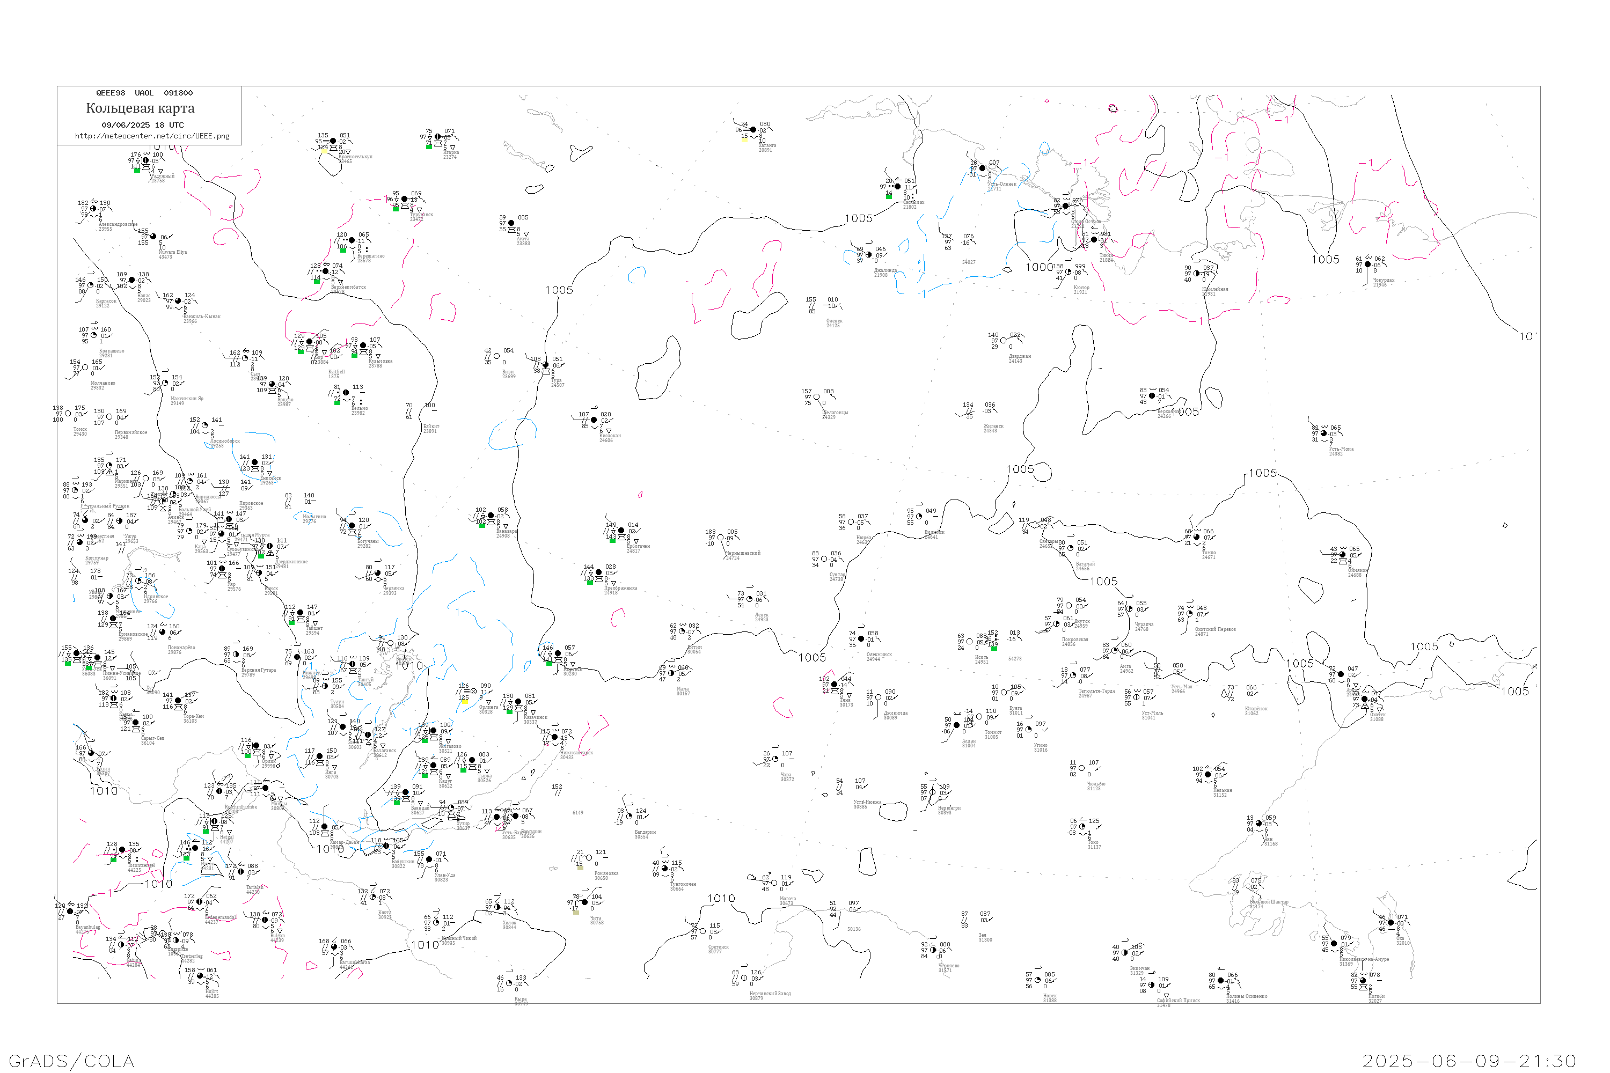Screen dimensions: 1610x1073
Task: Click the Кольцевая карта map title
Action: pos(140,108)
